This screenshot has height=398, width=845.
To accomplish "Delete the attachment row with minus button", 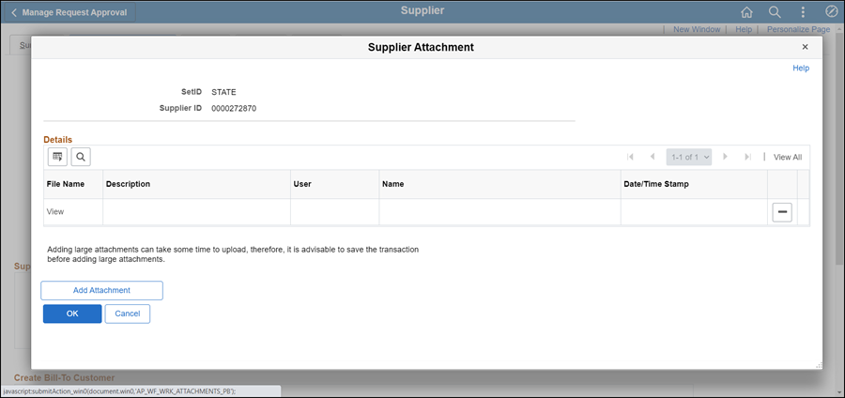I will (782, 212).
